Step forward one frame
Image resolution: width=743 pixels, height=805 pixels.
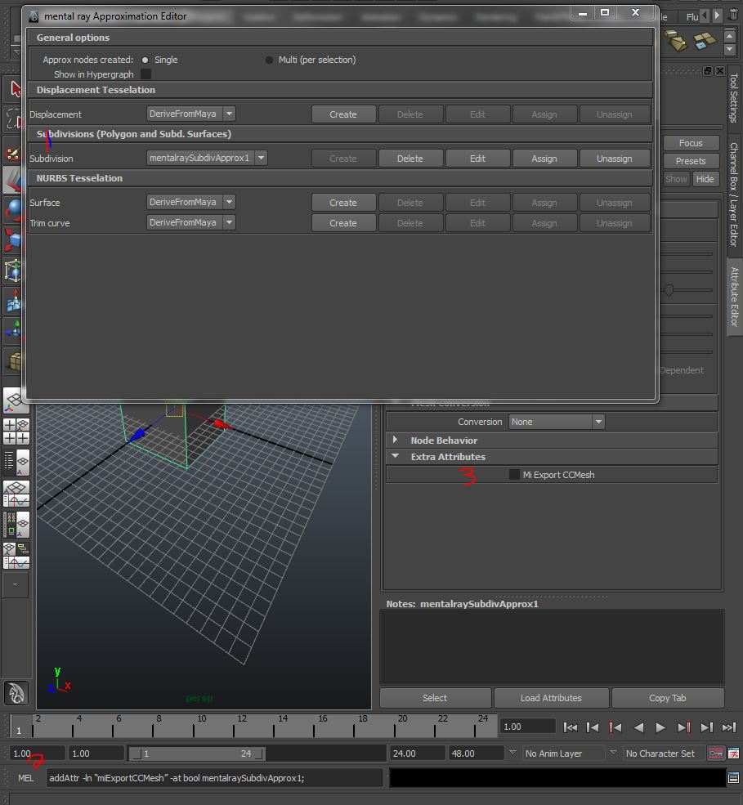coord(706,727)
